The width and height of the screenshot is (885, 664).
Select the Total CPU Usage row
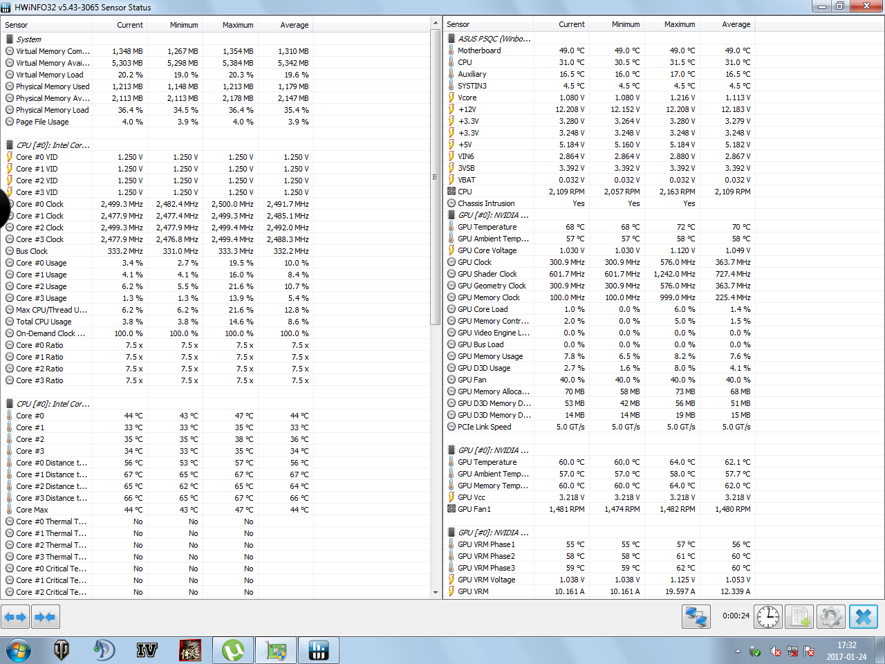tap(216, 322)
